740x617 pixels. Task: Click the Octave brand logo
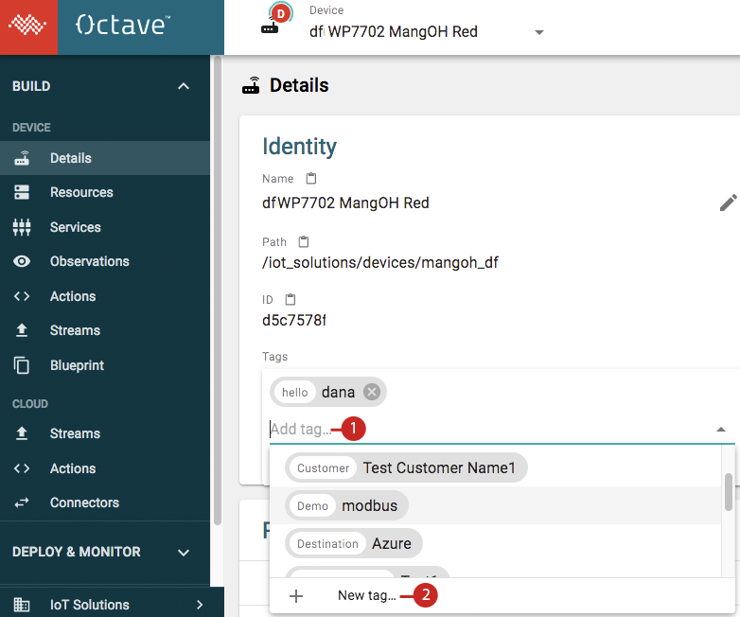(x=123, y=25)
